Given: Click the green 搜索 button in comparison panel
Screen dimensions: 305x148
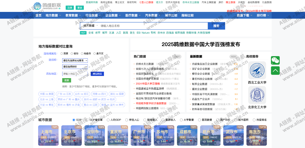Looking at the screenshot, I should (67, 80).
